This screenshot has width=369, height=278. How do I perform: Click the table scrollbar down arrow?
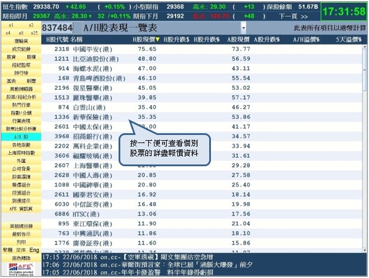[x=365, y=250]
